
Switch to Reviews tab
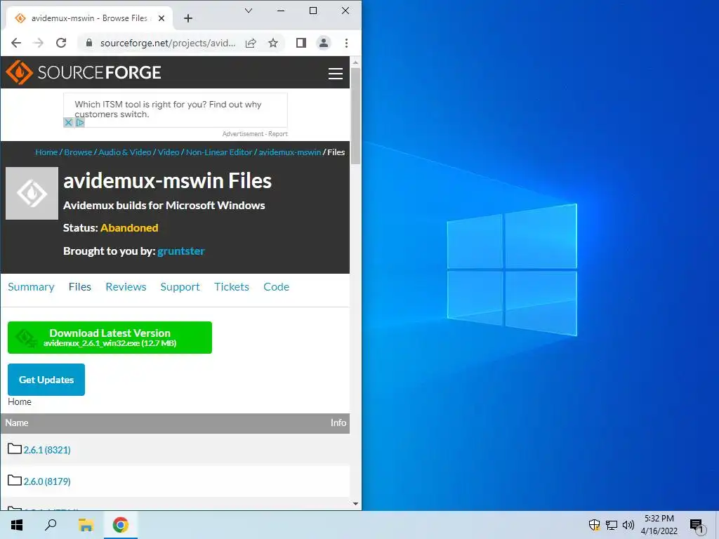126,287
